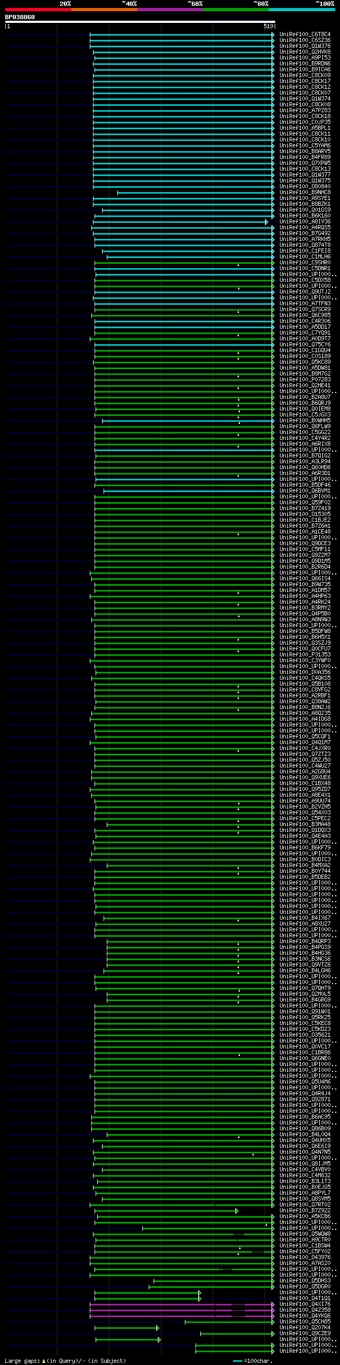Viewport: 340px width, 1365px height.
Task: Click the purple ~60% identity legend bar
Action: [169, 10]
